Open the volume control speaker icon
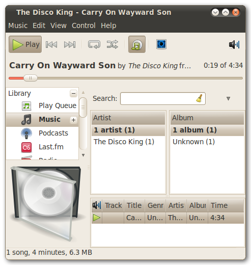251x265 pixels. point(234,45)
